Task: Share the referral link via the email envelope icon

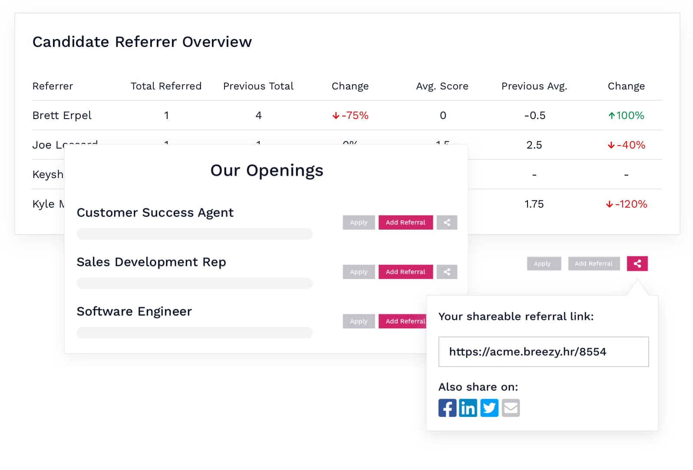Action: click(x=511, y=407)
